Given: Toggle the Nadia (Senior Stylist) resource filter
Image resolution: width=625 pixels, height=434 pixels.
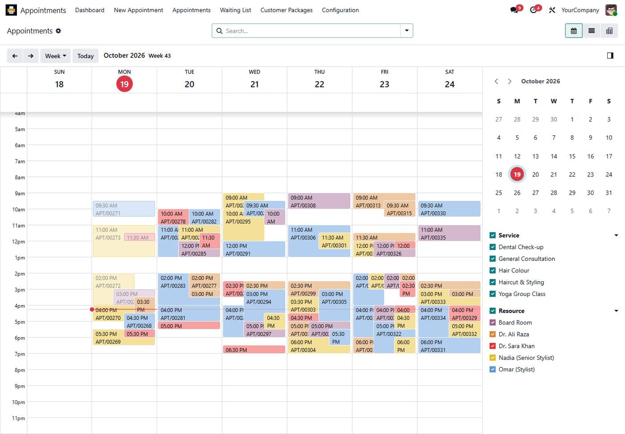Looking at the screenshot, I should tap(492, 358).
